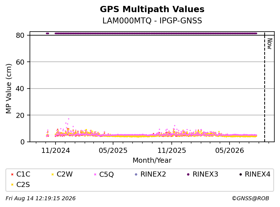
Task: Click the dark RINEX4 legend dot
Action: [x=241, y=174]
